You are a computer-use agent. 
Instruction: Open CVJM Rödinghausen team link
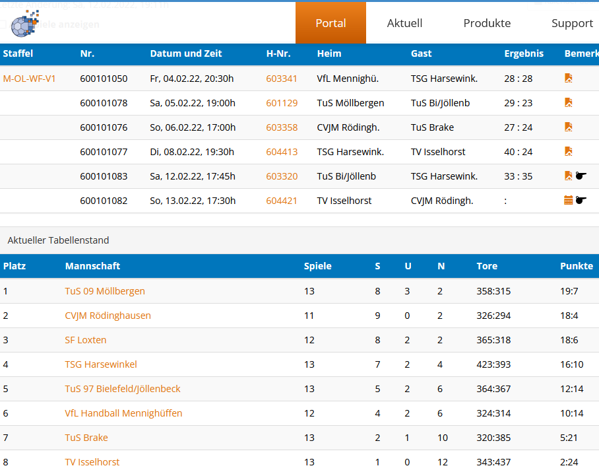[108, 316]
